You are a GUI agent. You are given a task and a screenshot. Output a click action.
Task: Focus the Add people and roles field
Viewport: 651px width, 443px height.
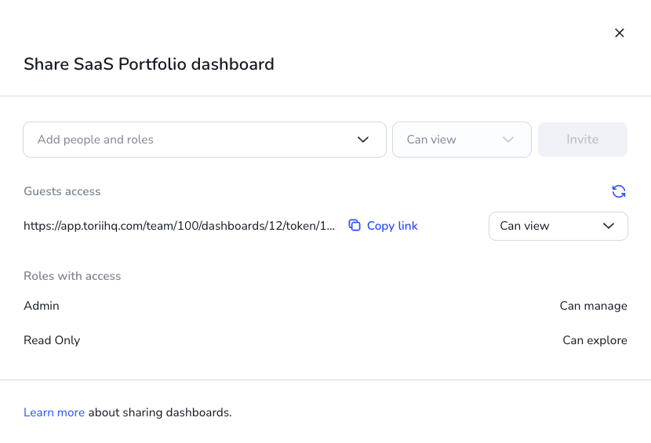(204, 140)
